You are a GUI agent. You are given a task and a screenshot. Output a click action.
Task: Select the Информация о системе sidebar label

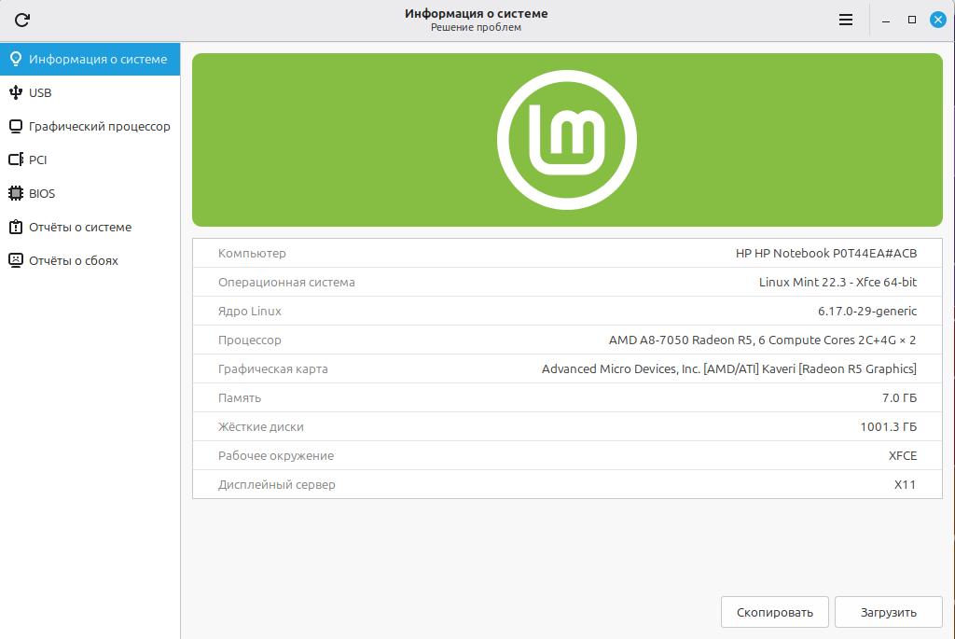(x=98, y=59)
